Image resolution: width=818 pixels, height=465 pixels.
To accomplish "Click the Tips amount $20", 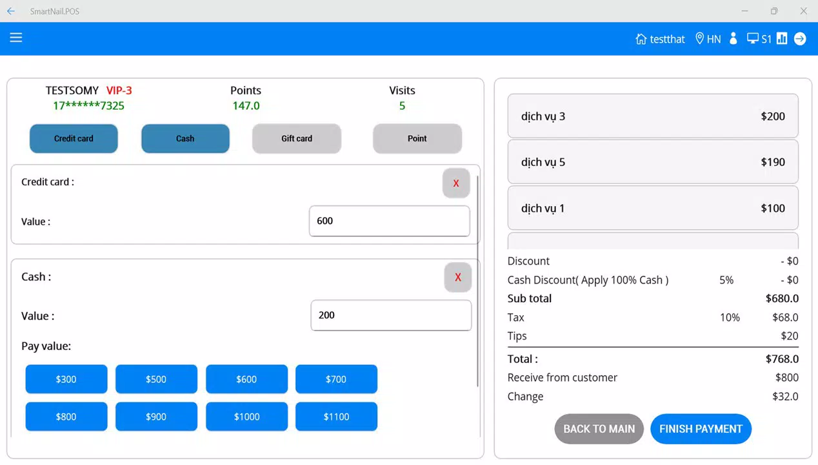I will pos(790,336).
